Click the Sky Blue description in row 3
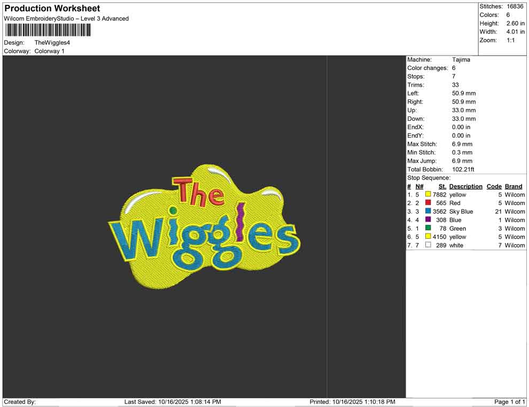Viewport: 529px width, 407px height. click(x=461, y=212)
